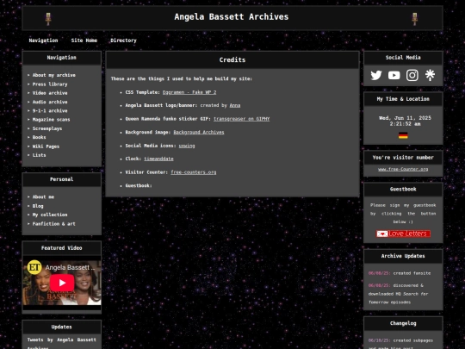This screenshot has height=349, width=465.
Task: Open the Press library link
Action: tap(50, 84)
